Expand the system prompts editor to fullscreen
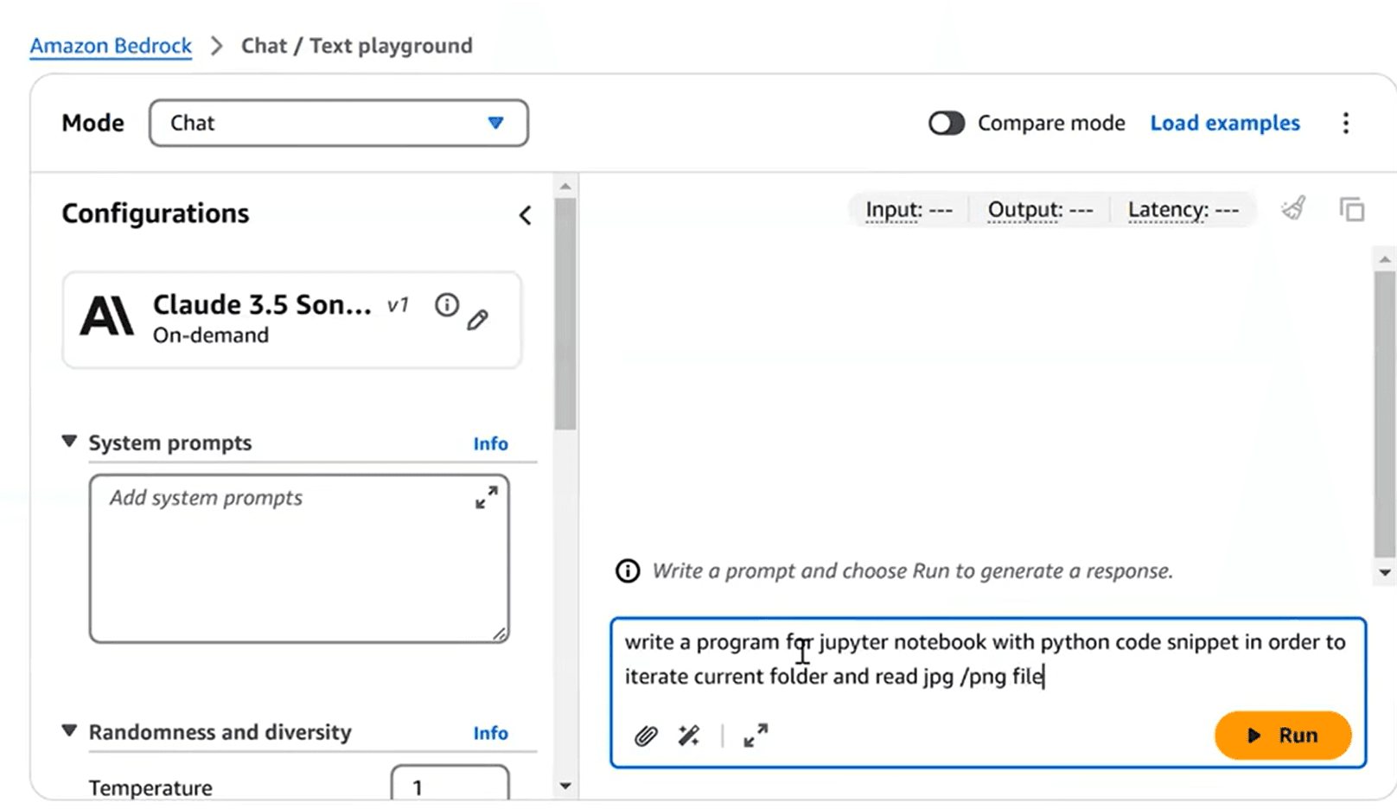 click(x=486, y=497)
